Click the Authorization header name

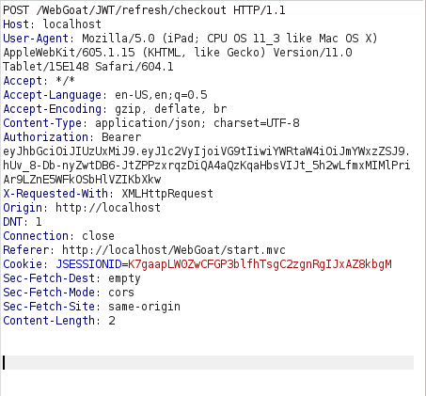click(46, 137)
